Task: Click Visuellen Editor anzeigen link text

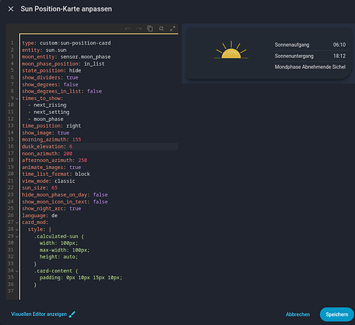Action: pos(39,314)
